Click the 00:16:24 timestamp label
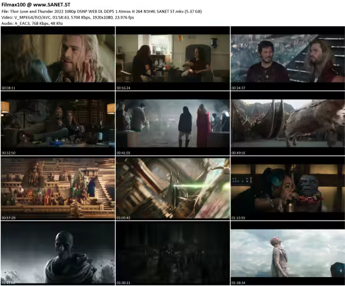The image size is (345, 286). [123, 88]
